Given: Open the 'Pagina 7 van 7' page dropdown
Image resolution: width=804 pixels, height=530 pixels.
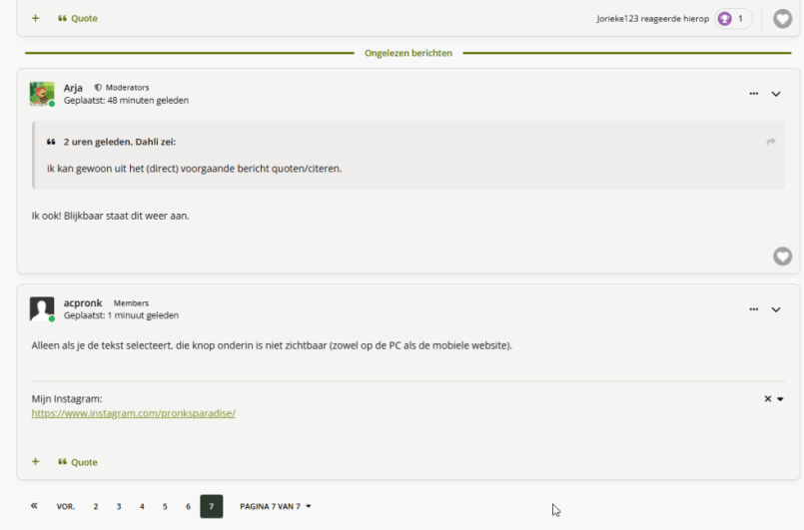Looking at the screenshot, I should pos(276,506).
